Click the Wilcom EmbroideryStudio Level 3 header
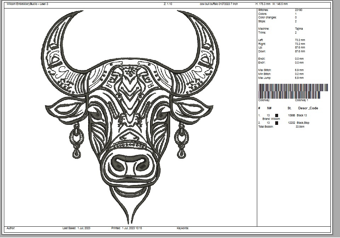Screen dimensions: 340x238 pos(28,4)
